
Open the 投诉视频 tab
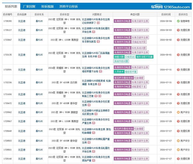[x=47, y=6]
